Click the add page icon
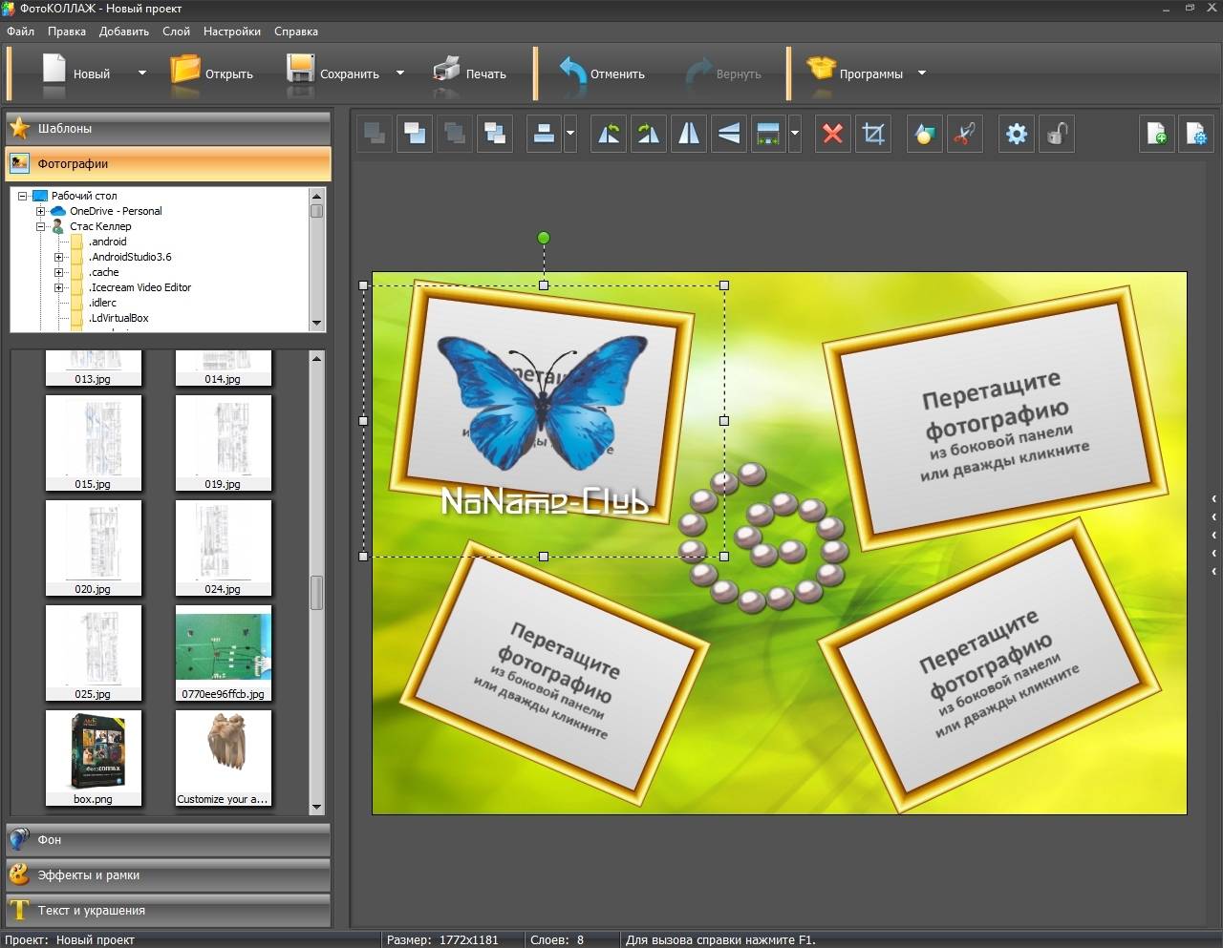Image resolution: width=1223 pixels, height=948 pixels. tap(1157, 134)
